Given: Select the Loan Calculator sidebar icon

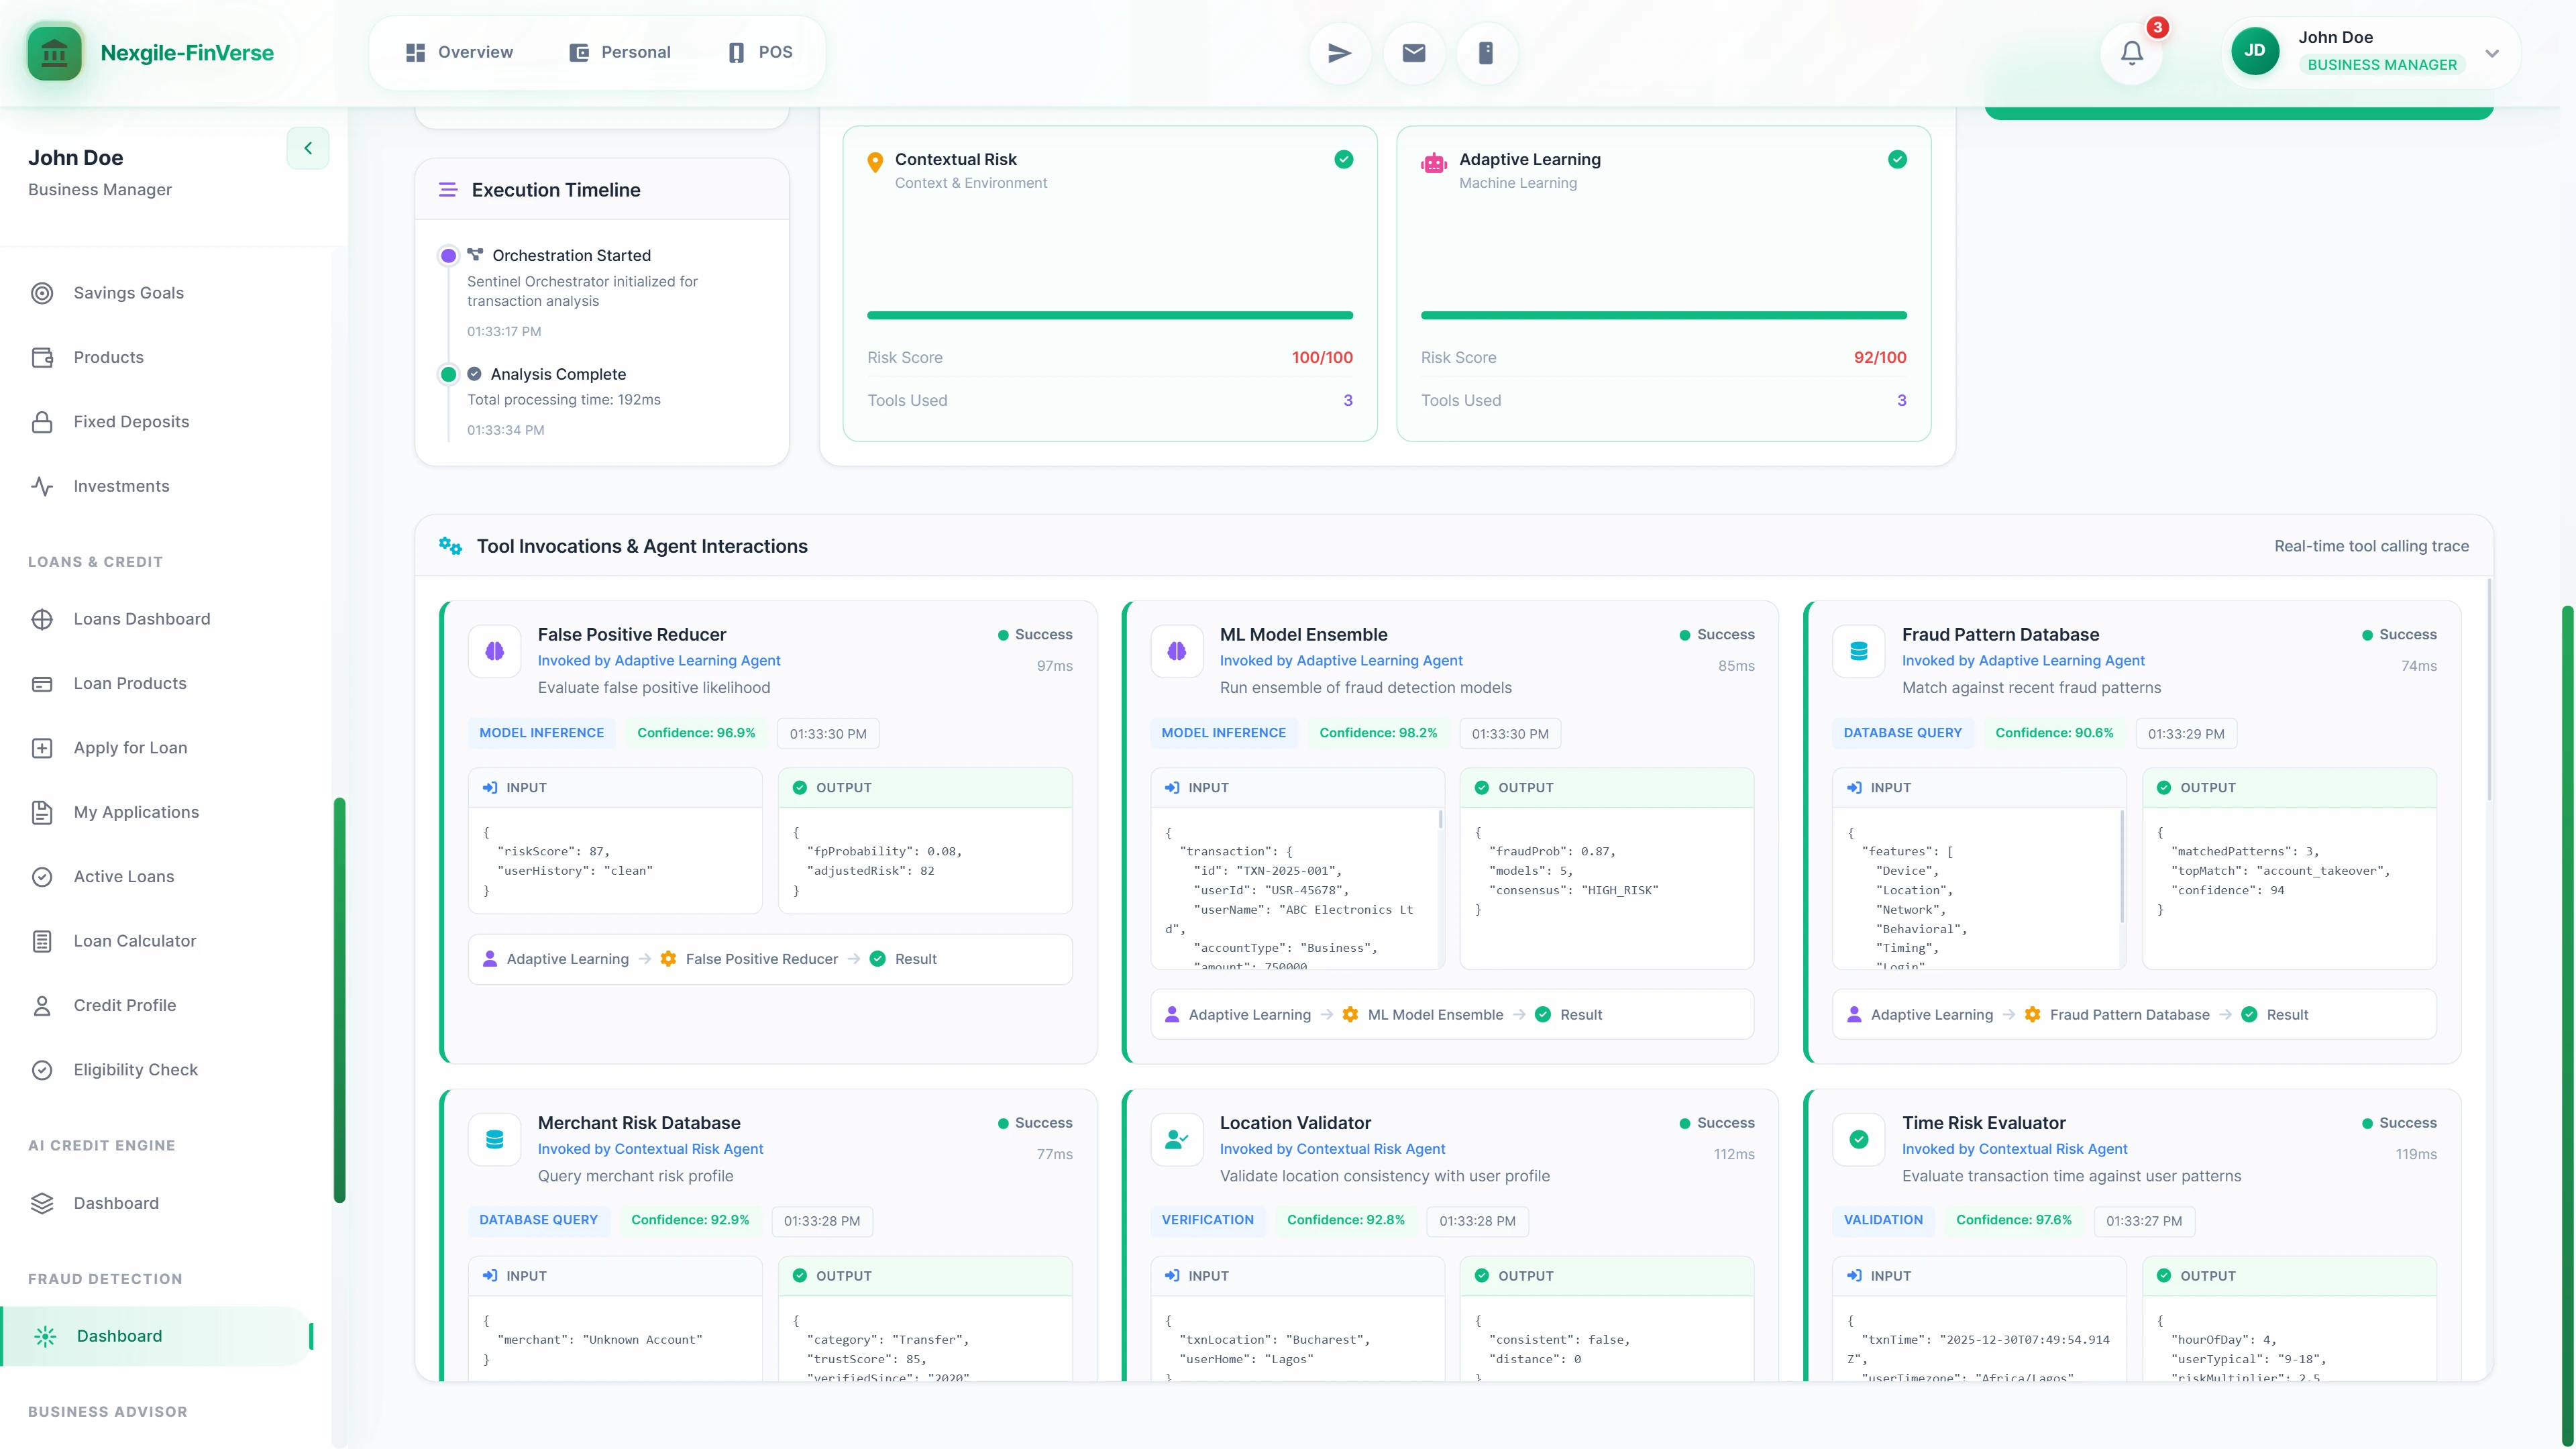Looking at the screenshot, I should point(42,940).
